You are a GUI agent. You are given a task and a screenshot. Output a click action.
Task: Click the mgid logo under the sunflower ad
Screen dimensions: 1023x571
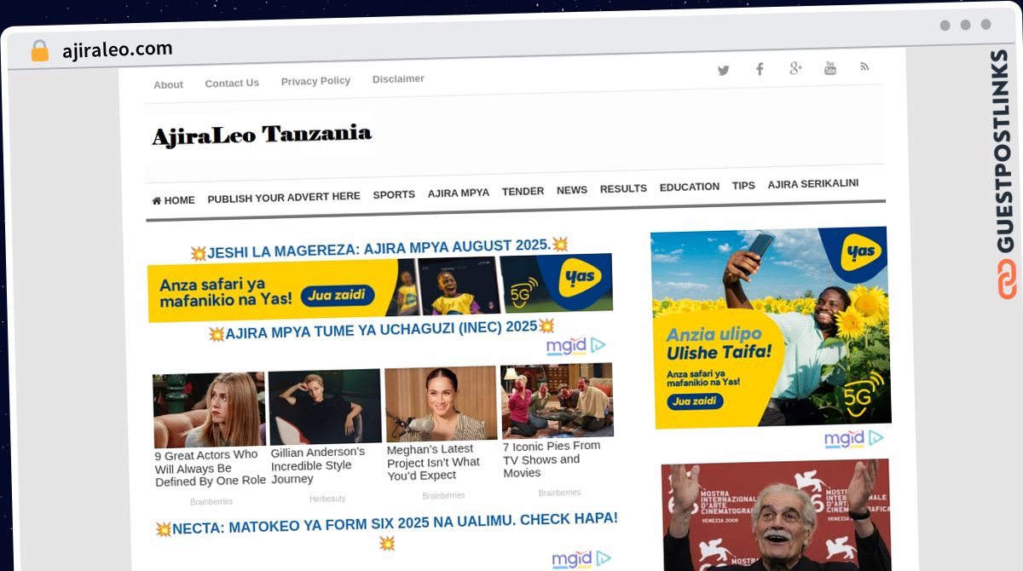(853, 439)
